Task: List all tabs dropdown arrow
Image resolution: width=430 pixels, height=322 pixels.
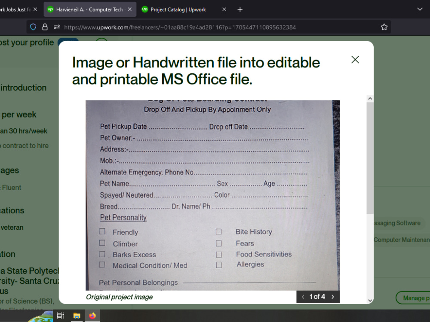Action: coord(420,9)
